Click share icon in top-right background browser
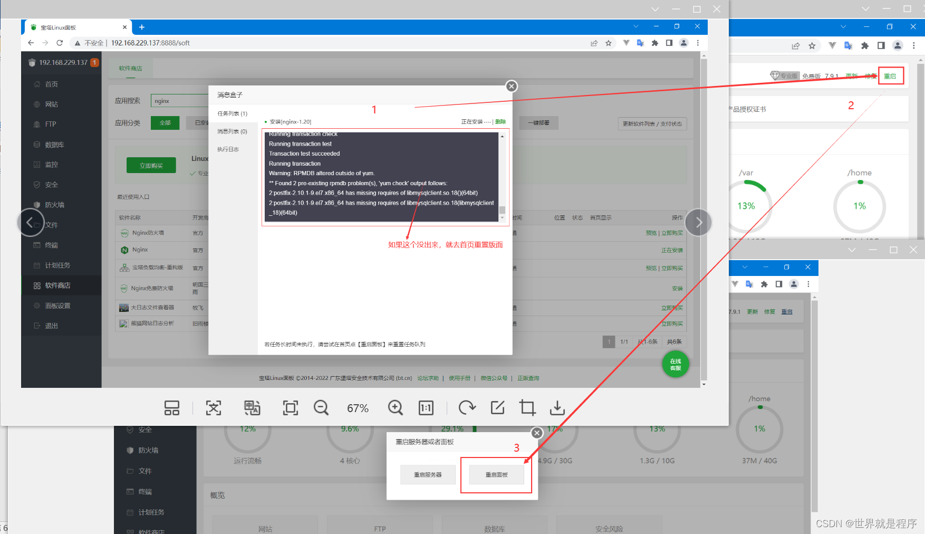The height and width of the screenshot is (534, 925). click(x=796, y=46)
